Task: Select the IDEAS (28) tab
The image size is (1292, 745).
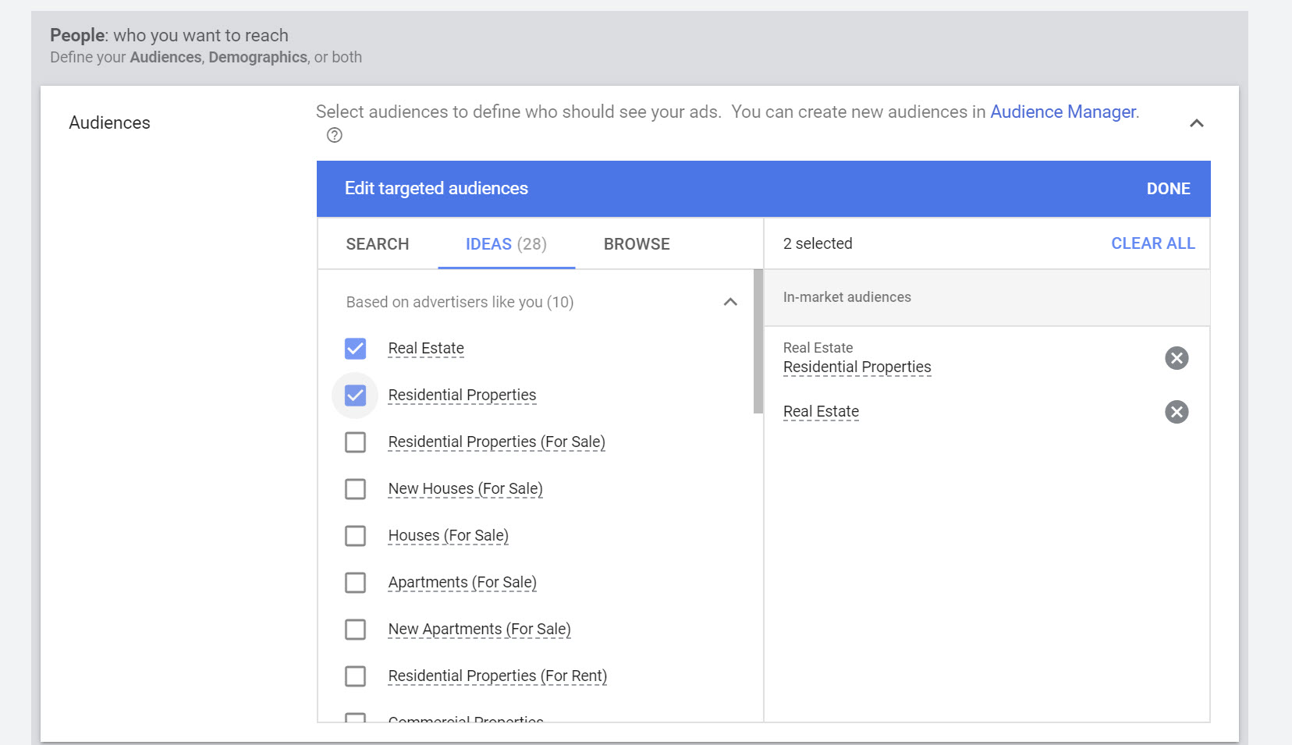Action: click(x=506, y=244)
